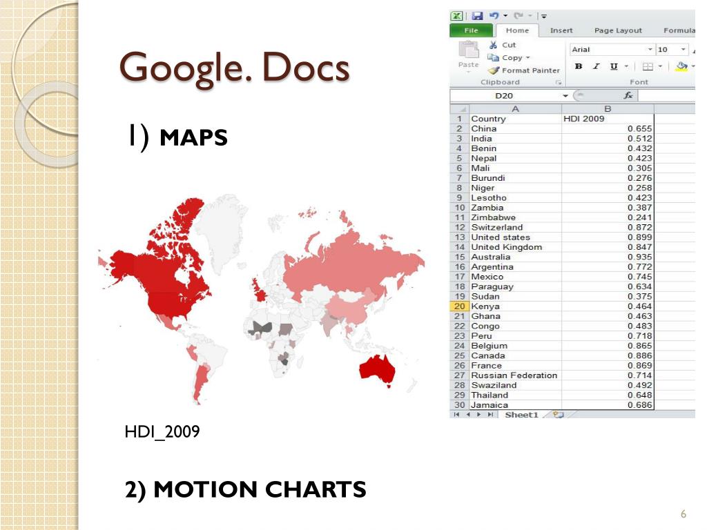The height and width of the screenshot is (530, 707).
Task: Click the Country header cell
Action: [x=515, y=119]
